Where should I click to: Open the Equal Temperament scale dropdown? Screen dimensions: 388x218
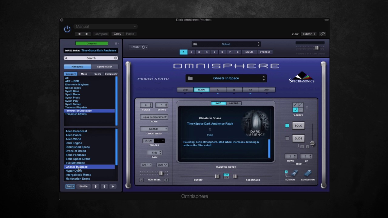click(x=154, y=117)
